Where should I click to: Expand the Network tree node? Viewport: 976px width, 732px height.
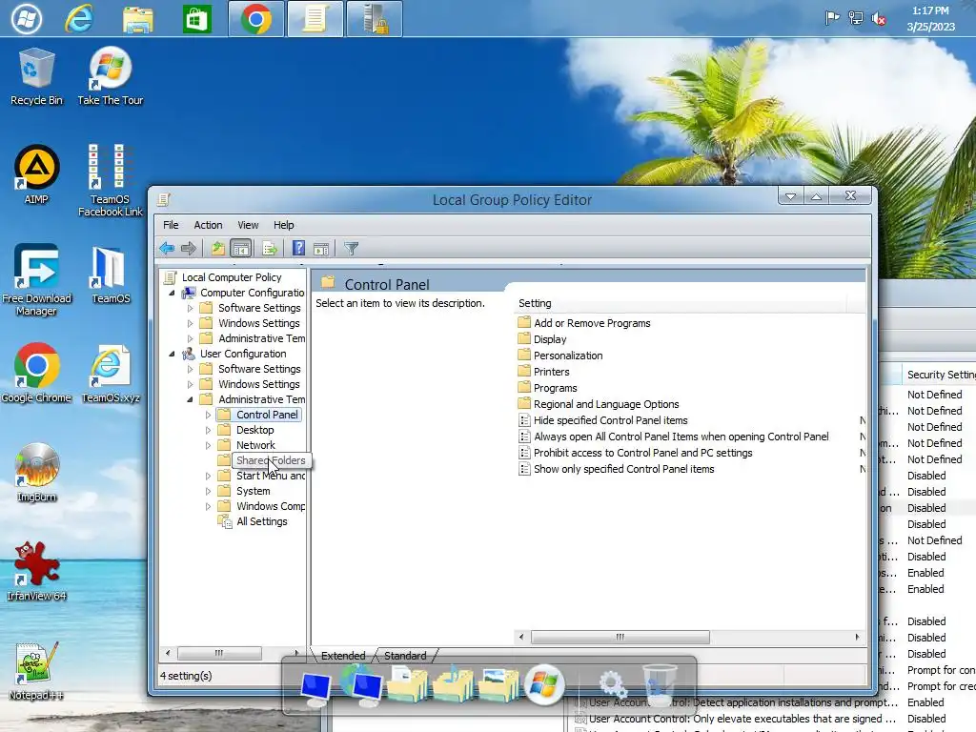(208, 446)
